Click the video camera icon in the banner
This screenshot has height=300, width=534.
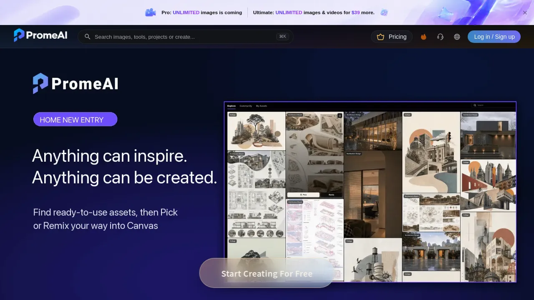coord(150,12)
